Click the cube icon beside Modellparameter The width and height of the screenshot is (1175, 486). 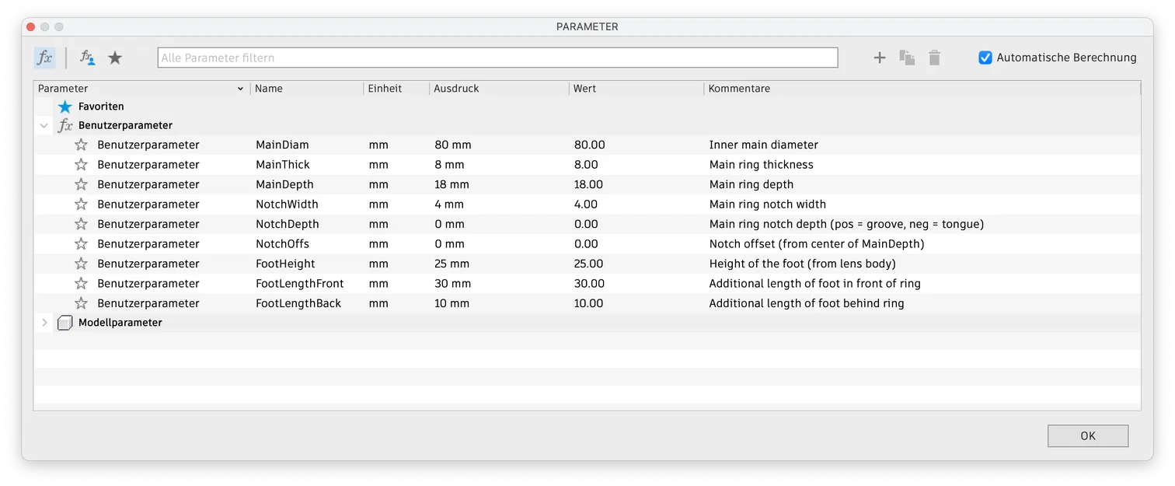pos(65,323)
